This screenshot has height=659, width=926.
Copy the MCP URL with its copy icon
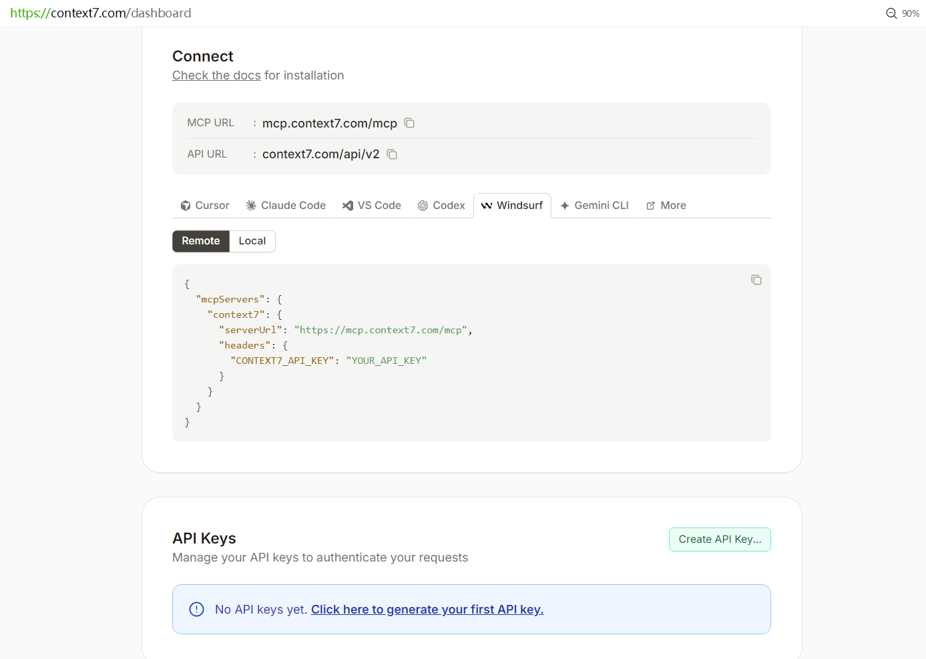click(x=409, y=123)
